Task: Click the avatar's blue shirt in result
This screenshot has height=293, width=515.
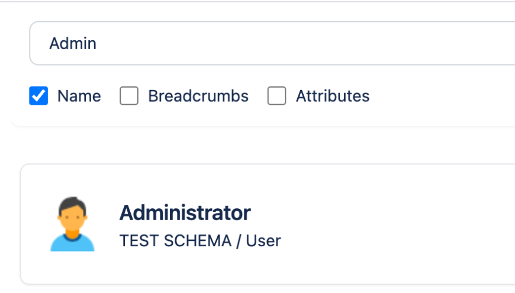Action: [x=72, y=243]
